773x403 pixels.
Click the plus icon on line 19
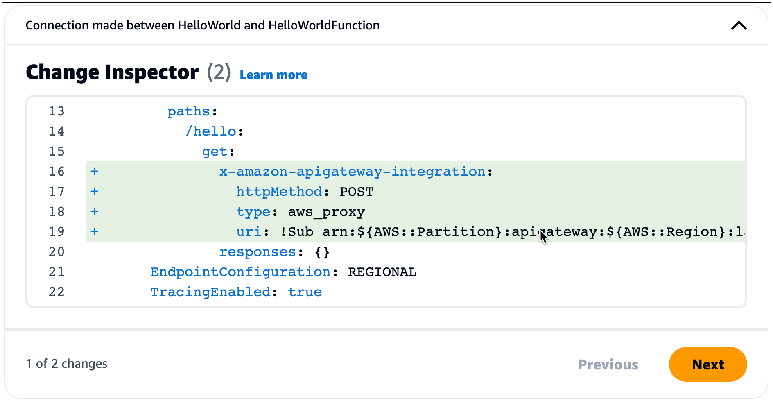pyautogui.click(x=95, y=231)
